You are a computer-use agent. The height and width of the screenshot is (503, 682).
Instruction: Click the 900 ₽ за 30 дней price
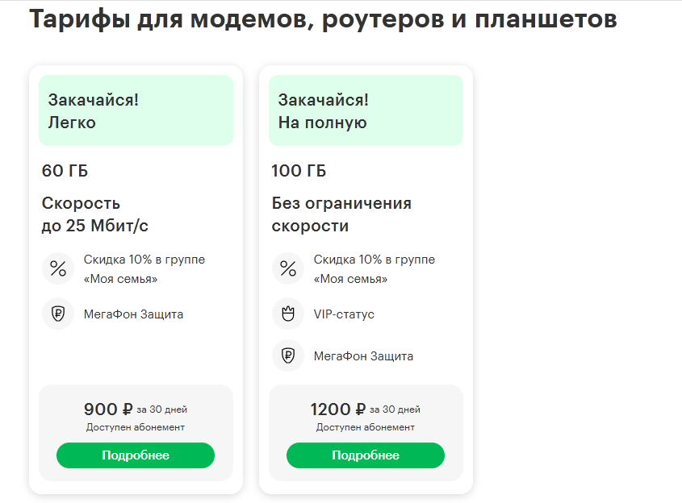pyautogui.click(x=136, y=409)
